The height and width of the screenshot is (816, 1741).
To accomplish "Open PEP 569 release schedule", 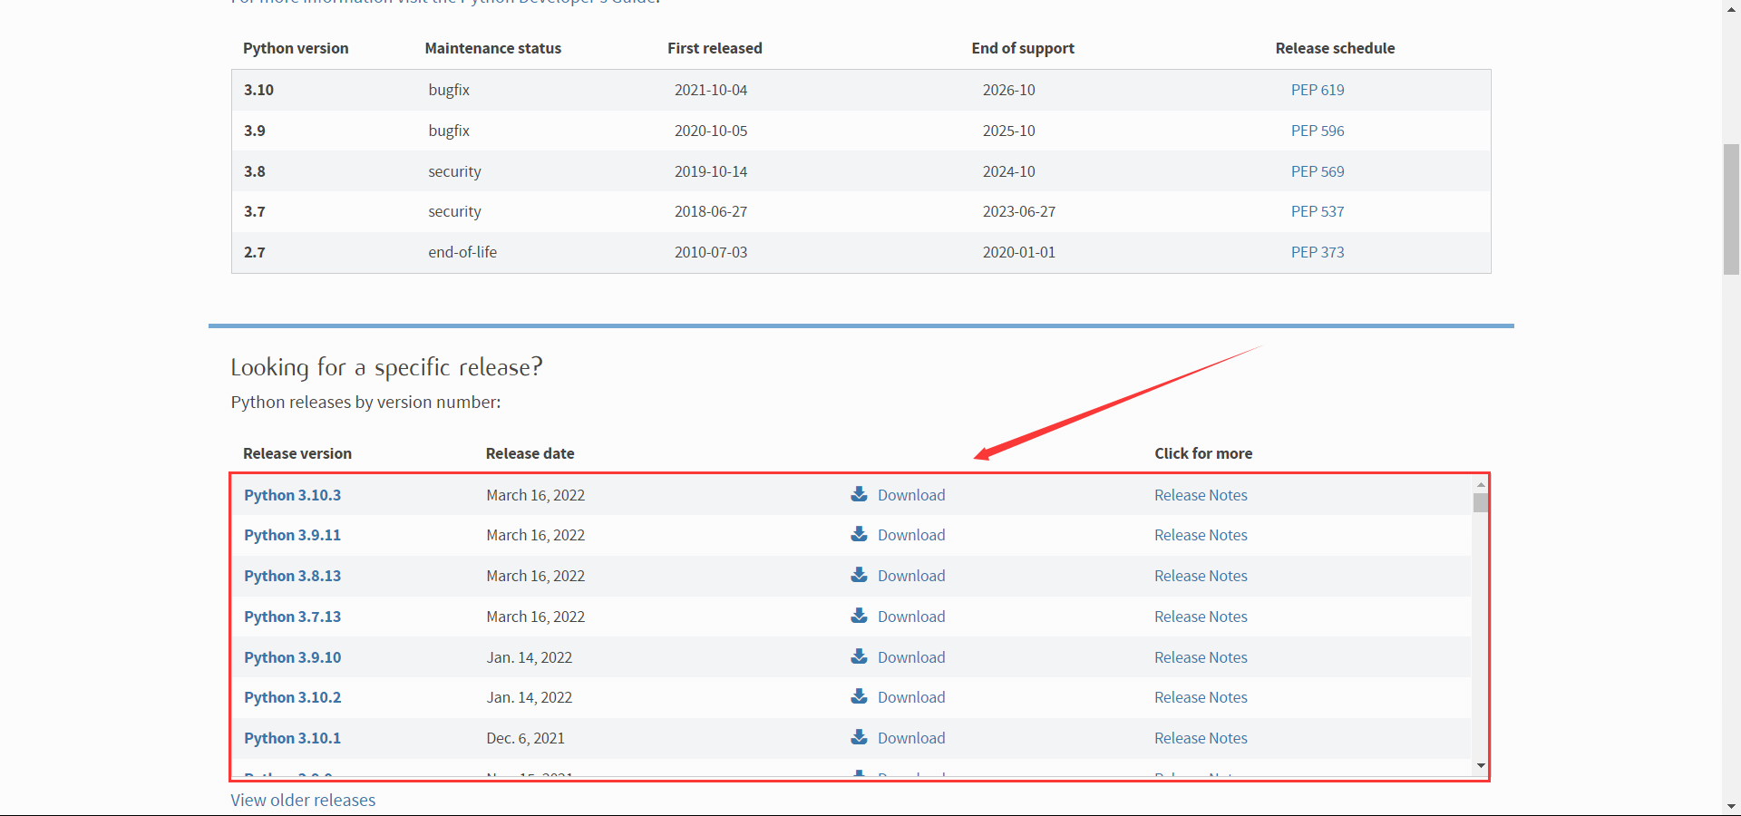I will tap(1318, 171).
